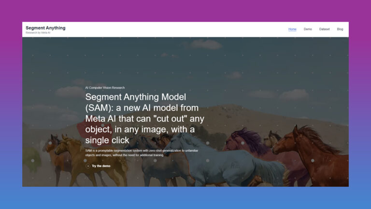Click the Segment Anything Model headline
The image size is (371, 209).
coord(144,119)
